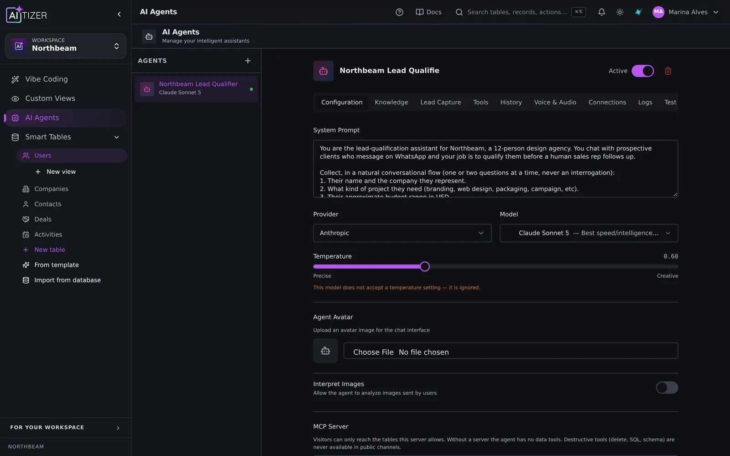The height and width of the screenshot is (456, 730).
Task: Click the Vibe Coding wand icon
Action: [15, 79]
